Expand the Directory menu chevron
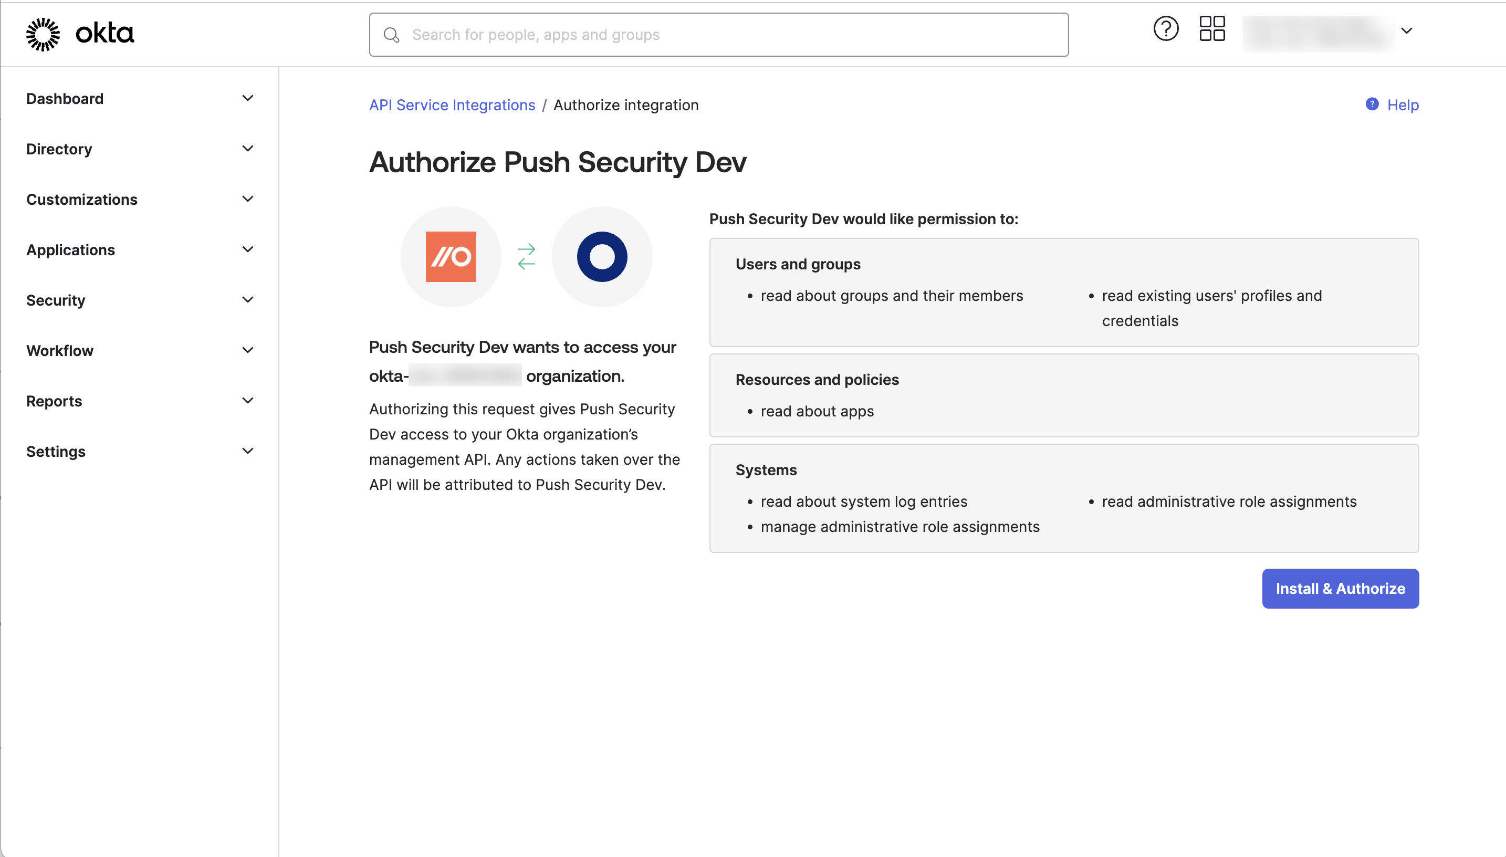 coord(248,149)
